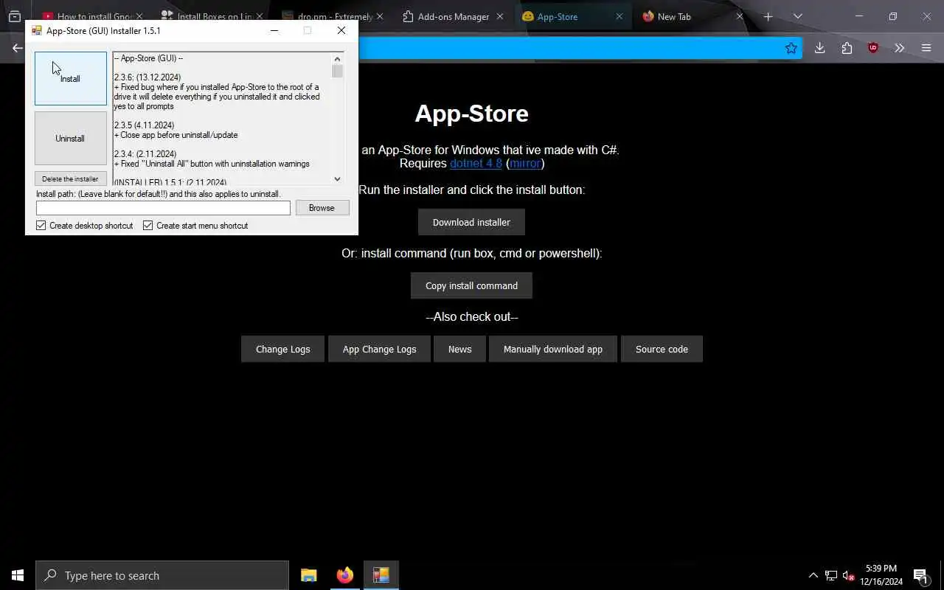Click the App-Store installer taskbar icon
The height and width of the screenshot is (590, 944).
click(381, 575)
